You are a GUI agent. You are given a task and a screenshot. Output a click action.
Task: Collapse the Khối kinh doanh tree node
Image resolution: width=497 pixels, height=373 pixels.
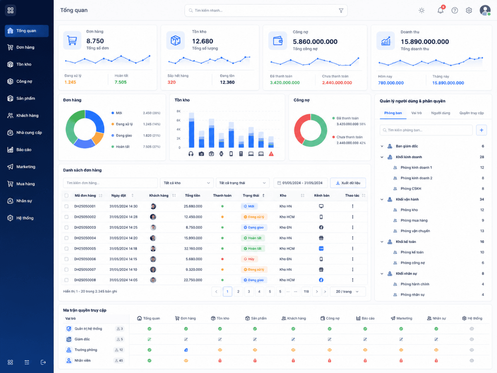(x=382, y=157)
